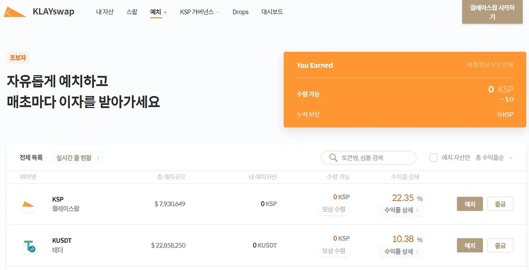This screenshot has width=529, height=270.
Task: Click the $ 7,930,649 total deposit value
Action: coord(170,204)
